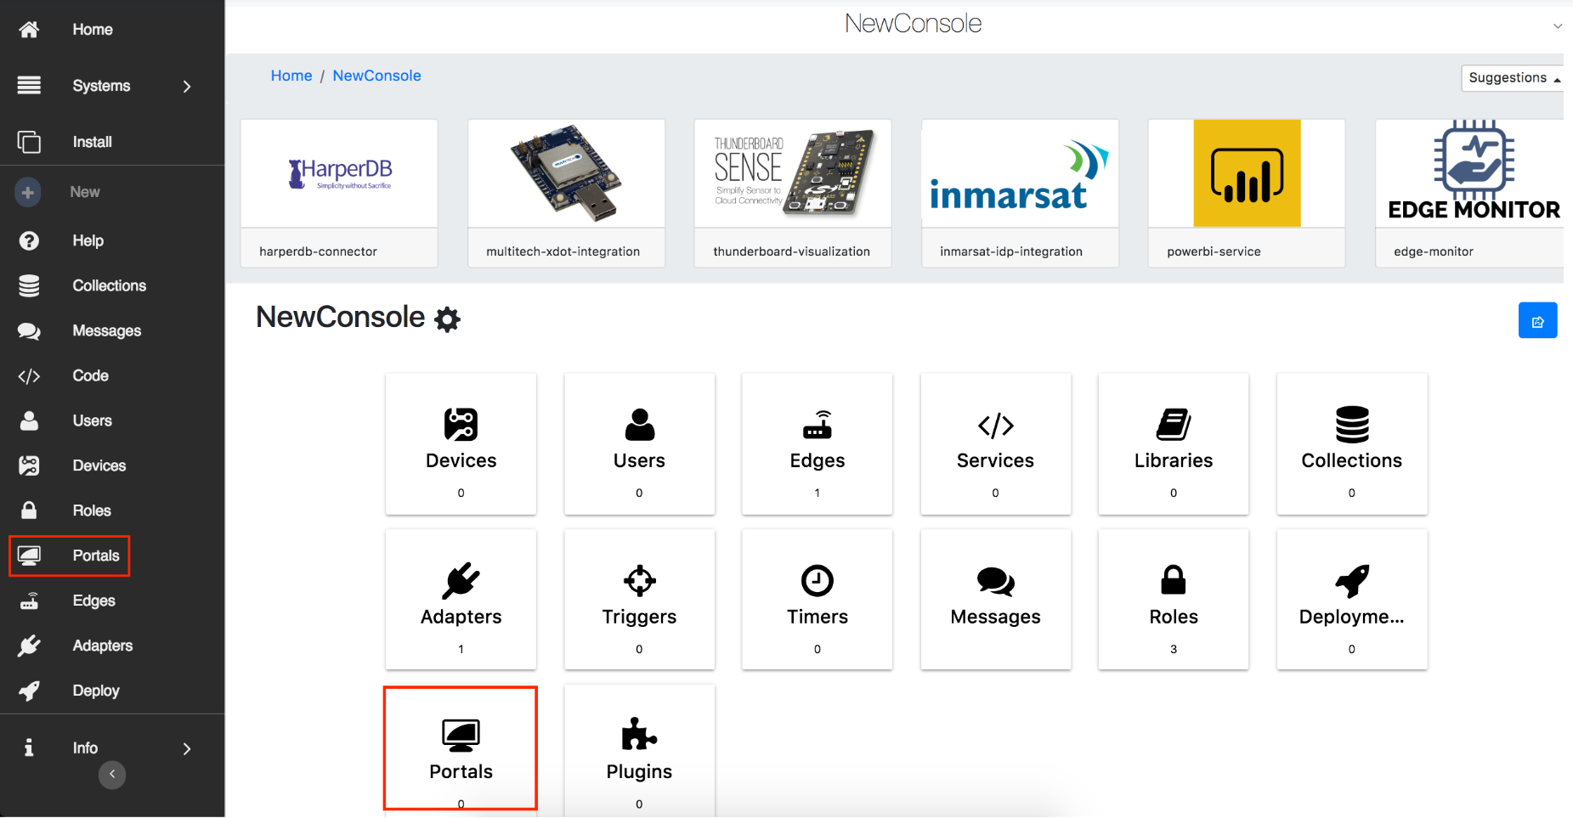Open the Devices tile icon

(x=461, y=426)
